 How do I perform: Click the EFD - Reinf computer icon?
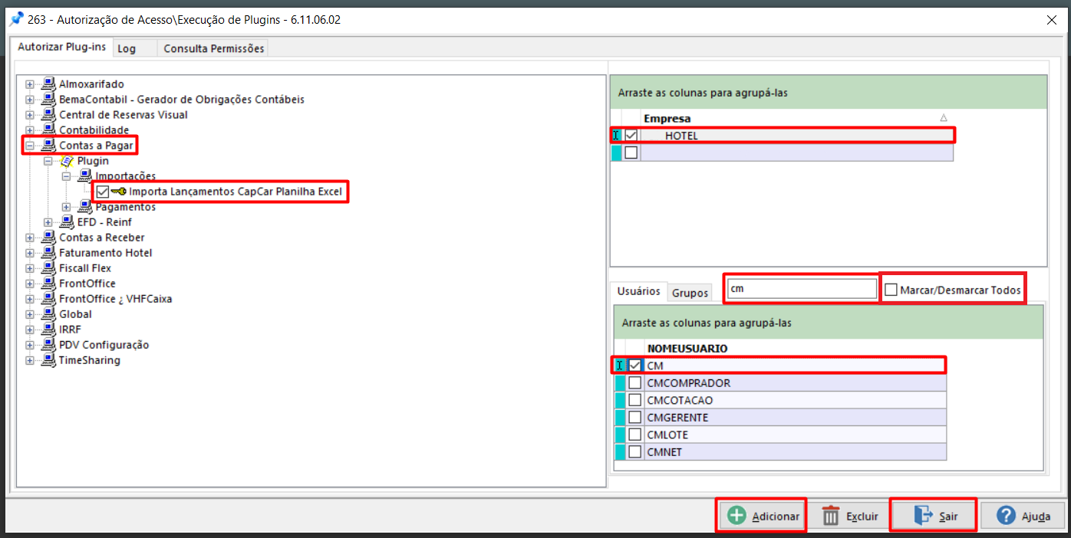[67, 222]
